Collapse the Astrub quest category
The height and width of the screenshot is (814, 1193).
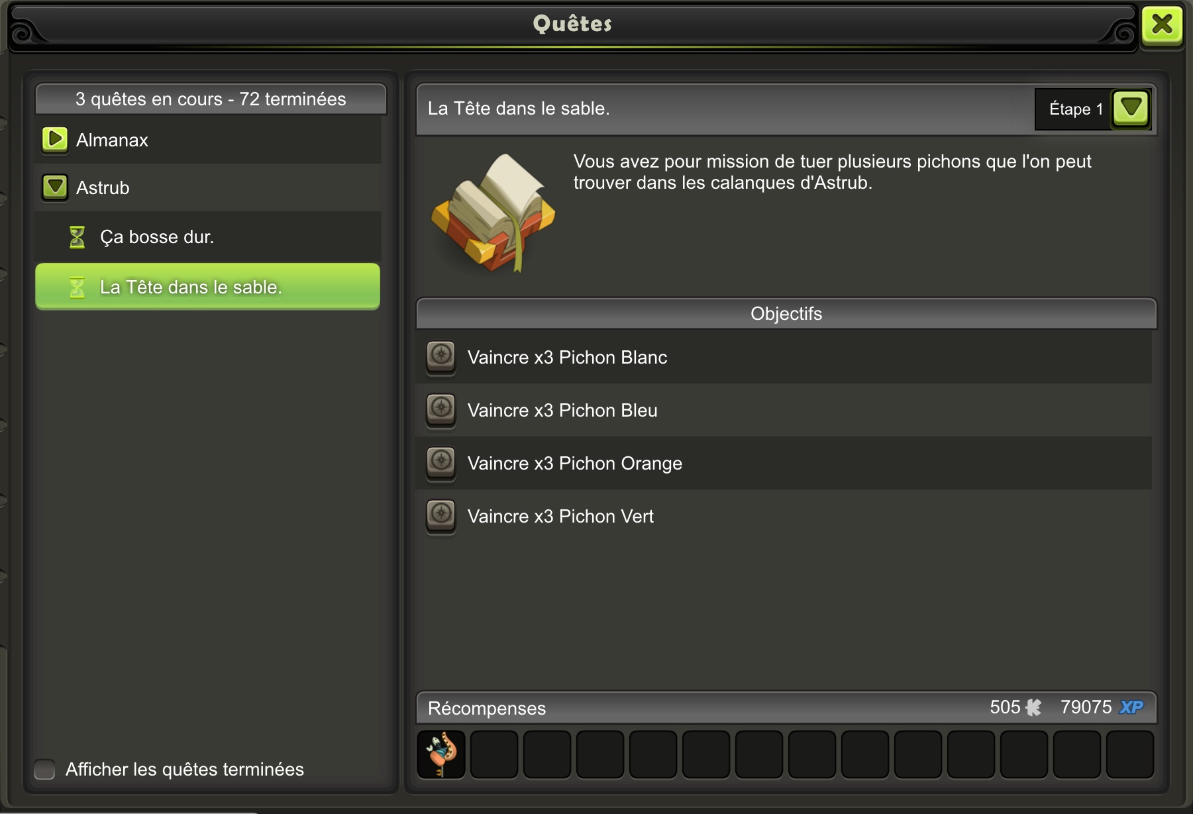(55, 187)
